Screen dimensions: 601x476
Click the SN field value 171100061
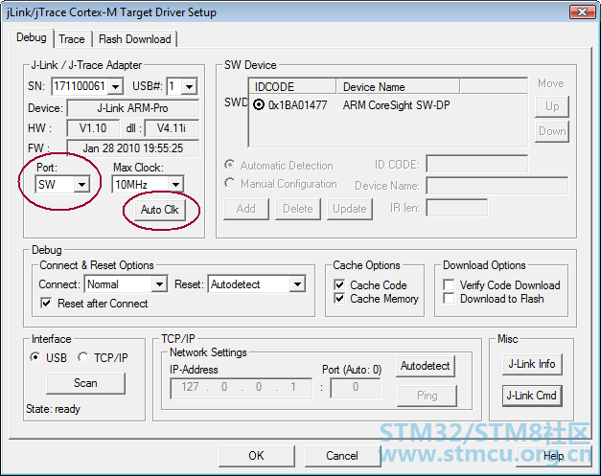80,86
